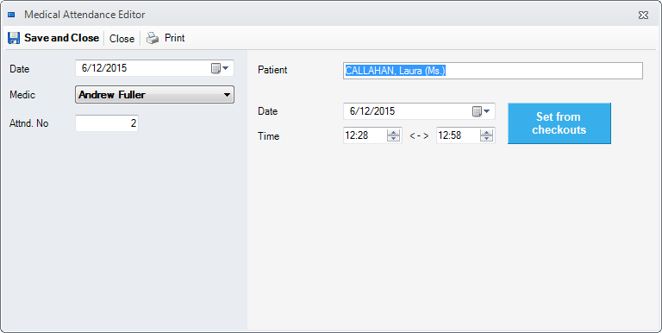The height and width of the screenshot is (333, 662).
Task: Click the Patient field with CALLAHAN, Laura
Action: (x=493, y=71)
